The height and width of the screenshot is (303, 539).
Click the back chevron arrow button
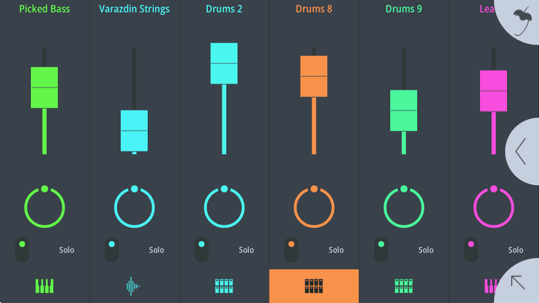pos(521,151)
